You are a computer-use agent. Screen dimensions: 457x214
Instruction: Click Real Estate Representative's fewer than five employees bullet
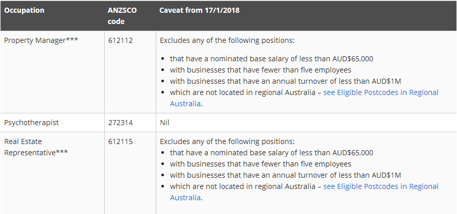point(260,164)
